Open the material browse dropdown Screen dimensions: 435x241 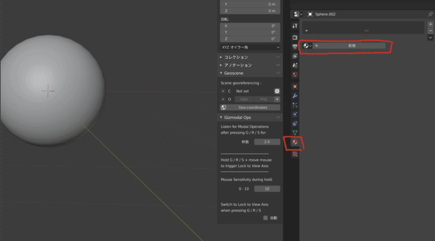tap(308, 45)
